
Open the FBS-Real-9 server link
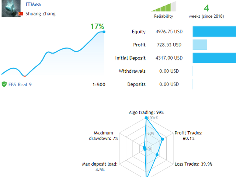[20, 84]
